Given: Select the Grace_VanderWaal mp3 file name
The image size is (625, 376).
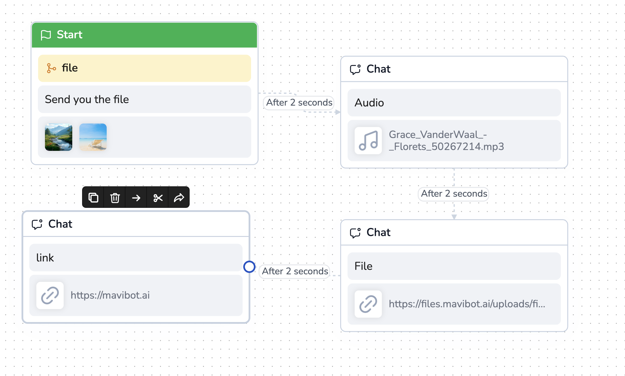Looking at the screenshot, I should coord(446,141).
